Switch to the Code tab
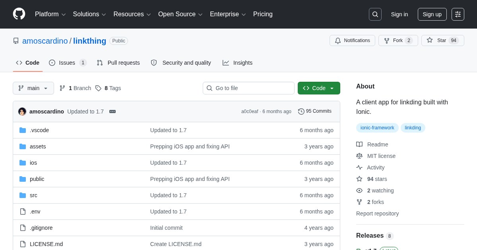477x250 pixels. pyautogui.click(x=28, y=63)
